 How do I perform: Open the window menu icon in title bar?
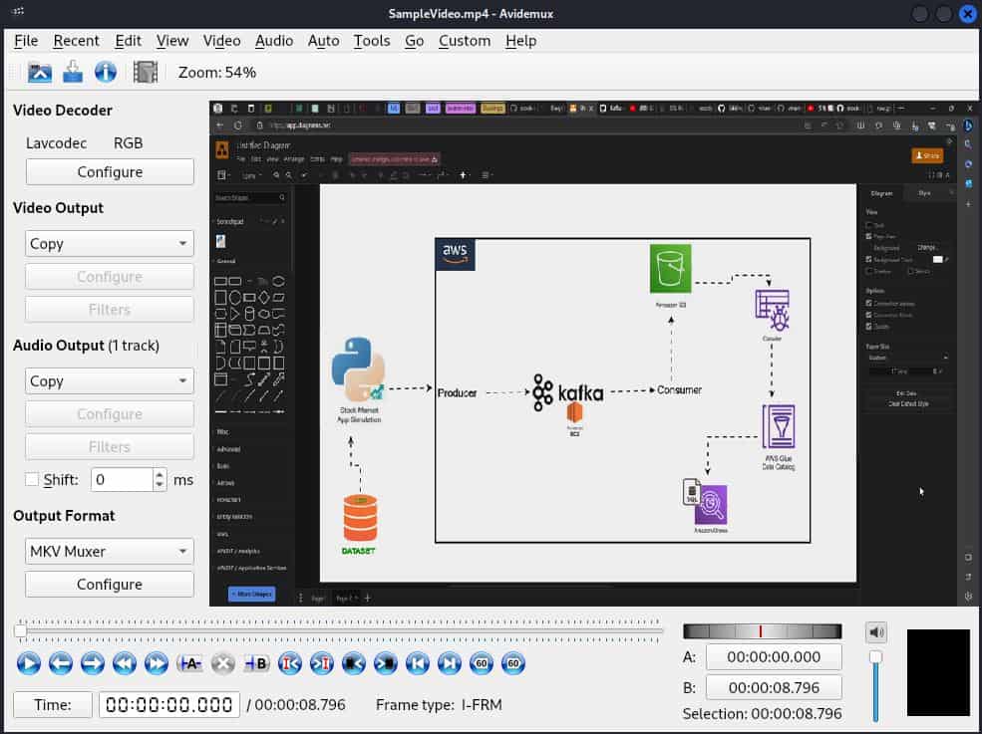18,11
